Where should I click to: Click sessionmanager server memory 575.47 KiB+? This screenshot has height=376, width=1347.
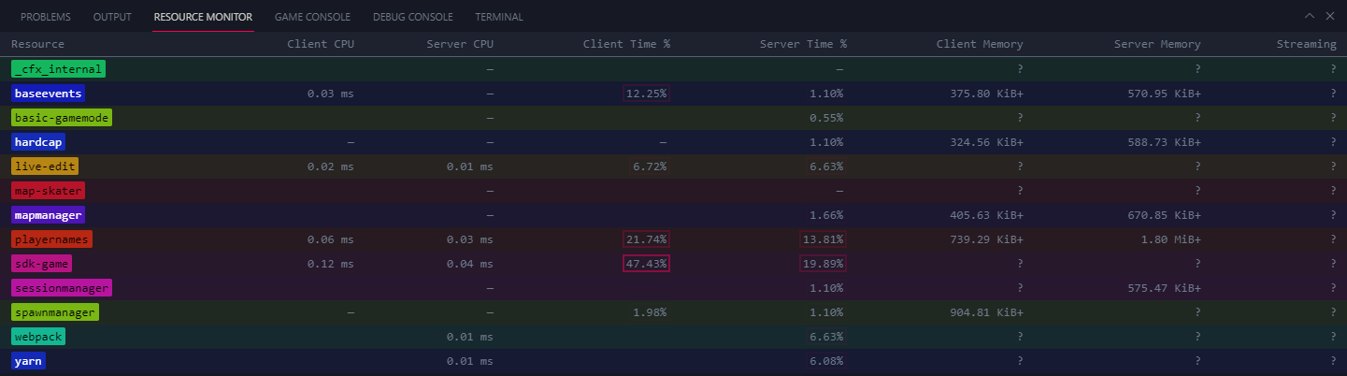pos(1164,288)
